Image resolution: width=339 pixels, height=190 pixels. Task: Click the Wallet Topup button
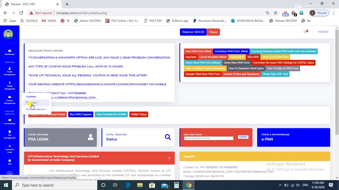pos(139,114)
